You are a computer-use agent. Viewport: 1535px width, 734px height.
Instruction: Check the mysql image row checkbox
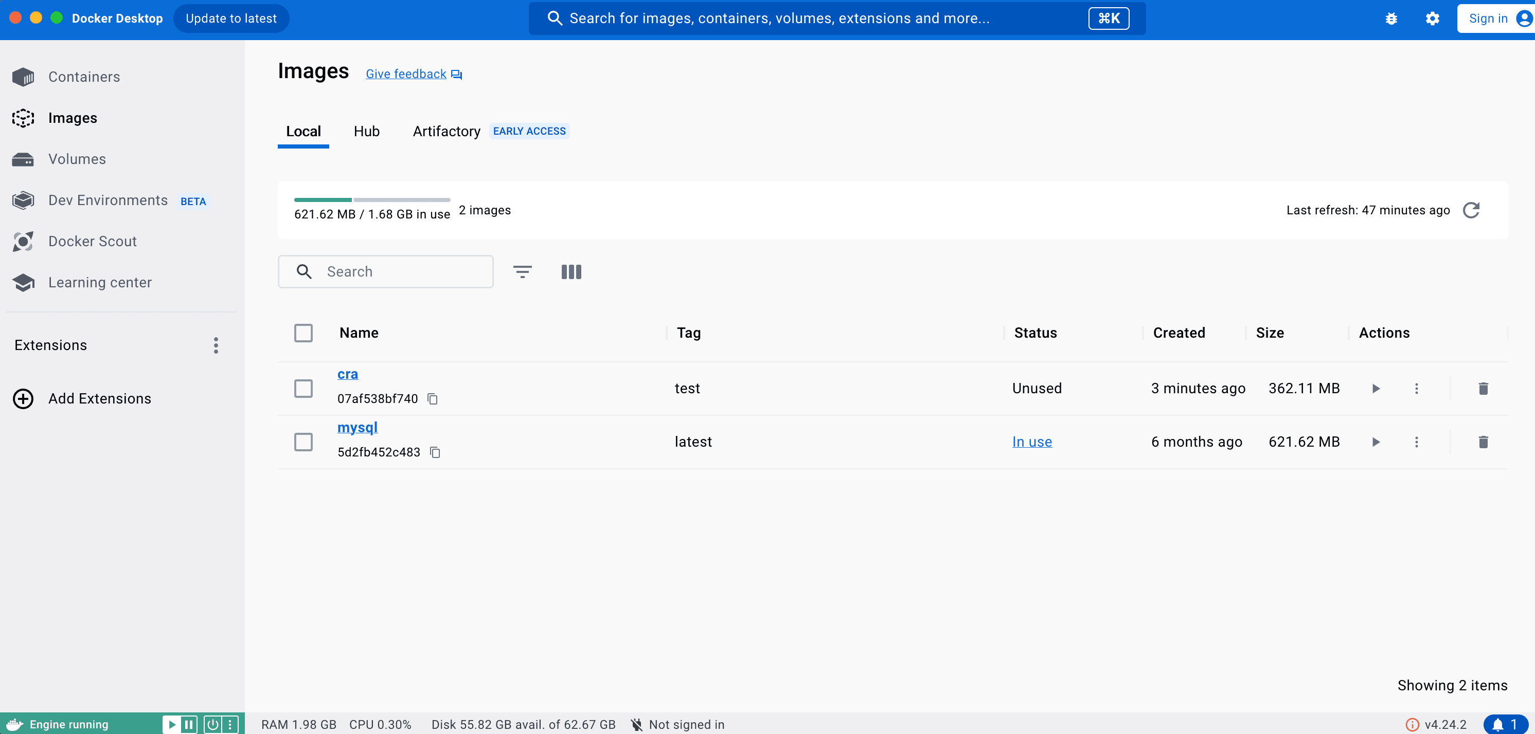[304, 442]
